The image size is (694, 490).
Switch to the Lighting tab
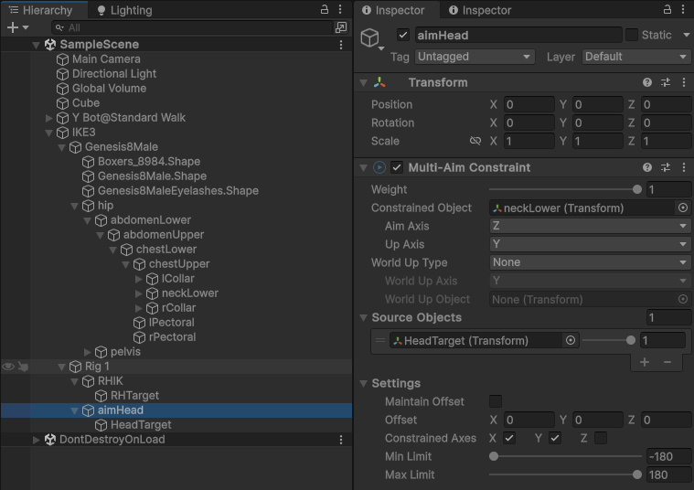pyautogui.click(x=123, y=10)
